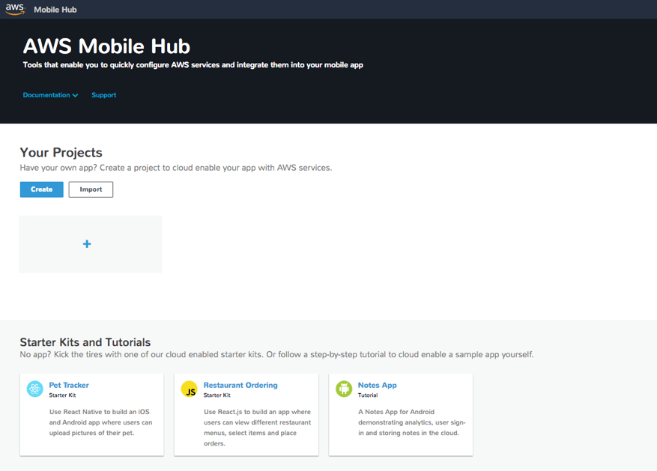Click the blue Create button
This screenshot has height=471, width=657.
point(41,189)
